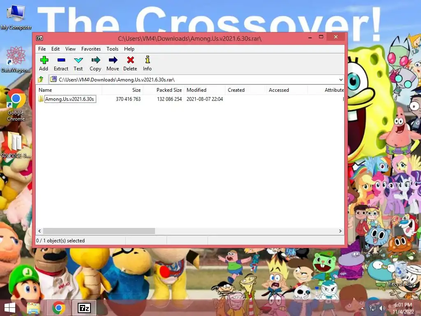Sort by the Accessed column header
Viewport: 421px width, 316px height.
287,90
